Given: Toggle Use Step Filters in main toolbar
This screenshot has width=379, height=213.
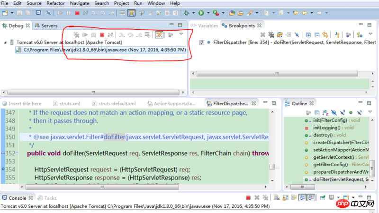Looking at the screenshot, I should coord(131,13).
